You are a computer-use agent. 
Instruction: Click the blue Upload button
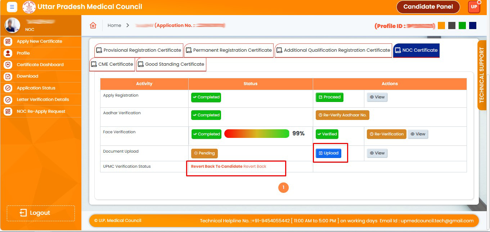tap(329, 153)
